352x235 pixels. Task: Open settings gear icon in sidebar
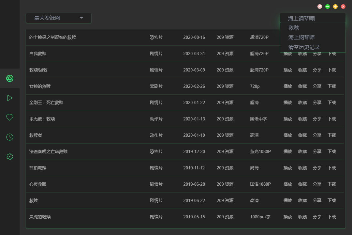pyautogui.click(x=10, y=157)
